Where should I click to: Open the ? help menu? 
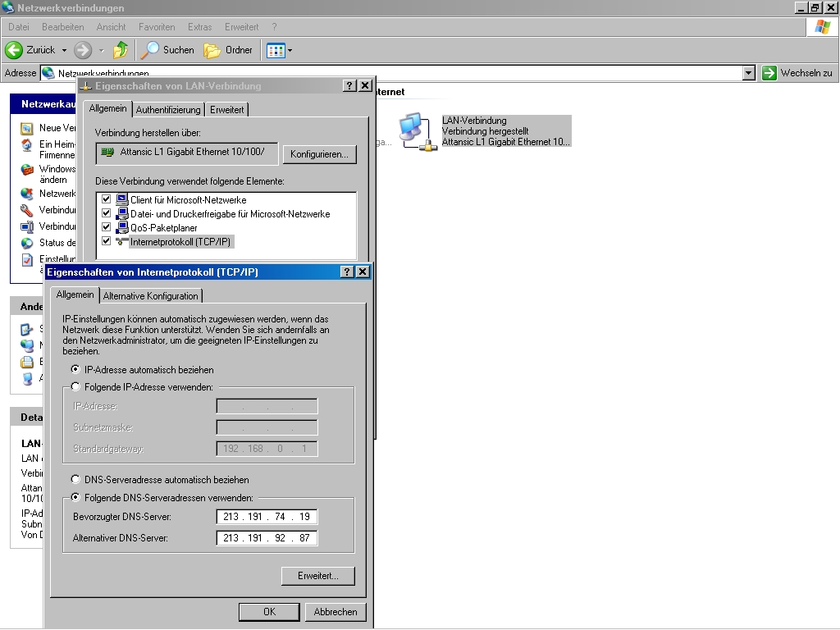[274, 27]
